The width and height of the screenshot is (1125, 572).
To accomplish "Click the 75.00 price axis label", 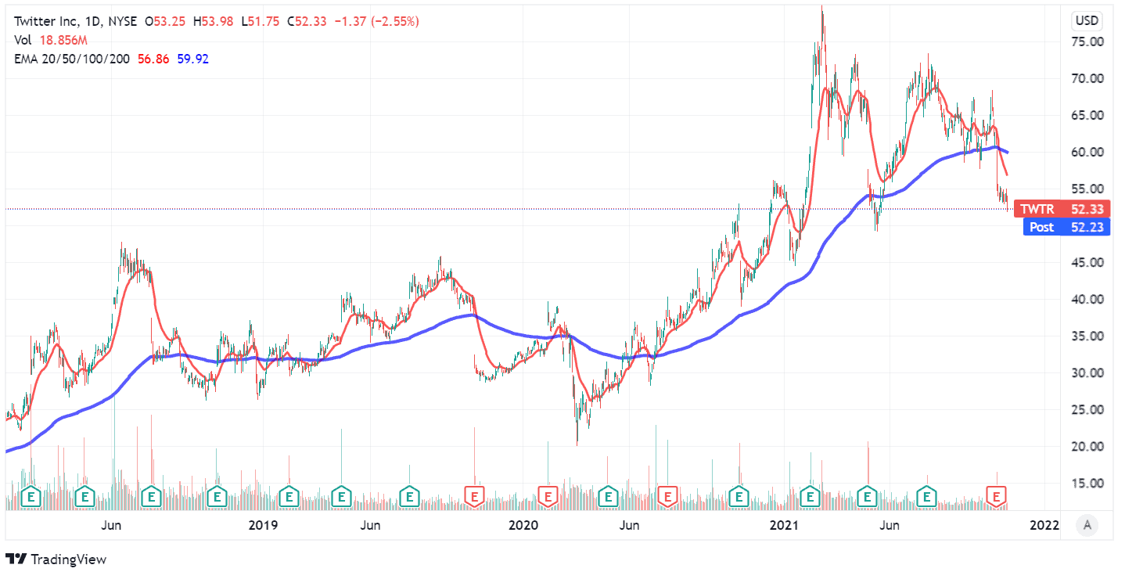I will [1087, 41].
